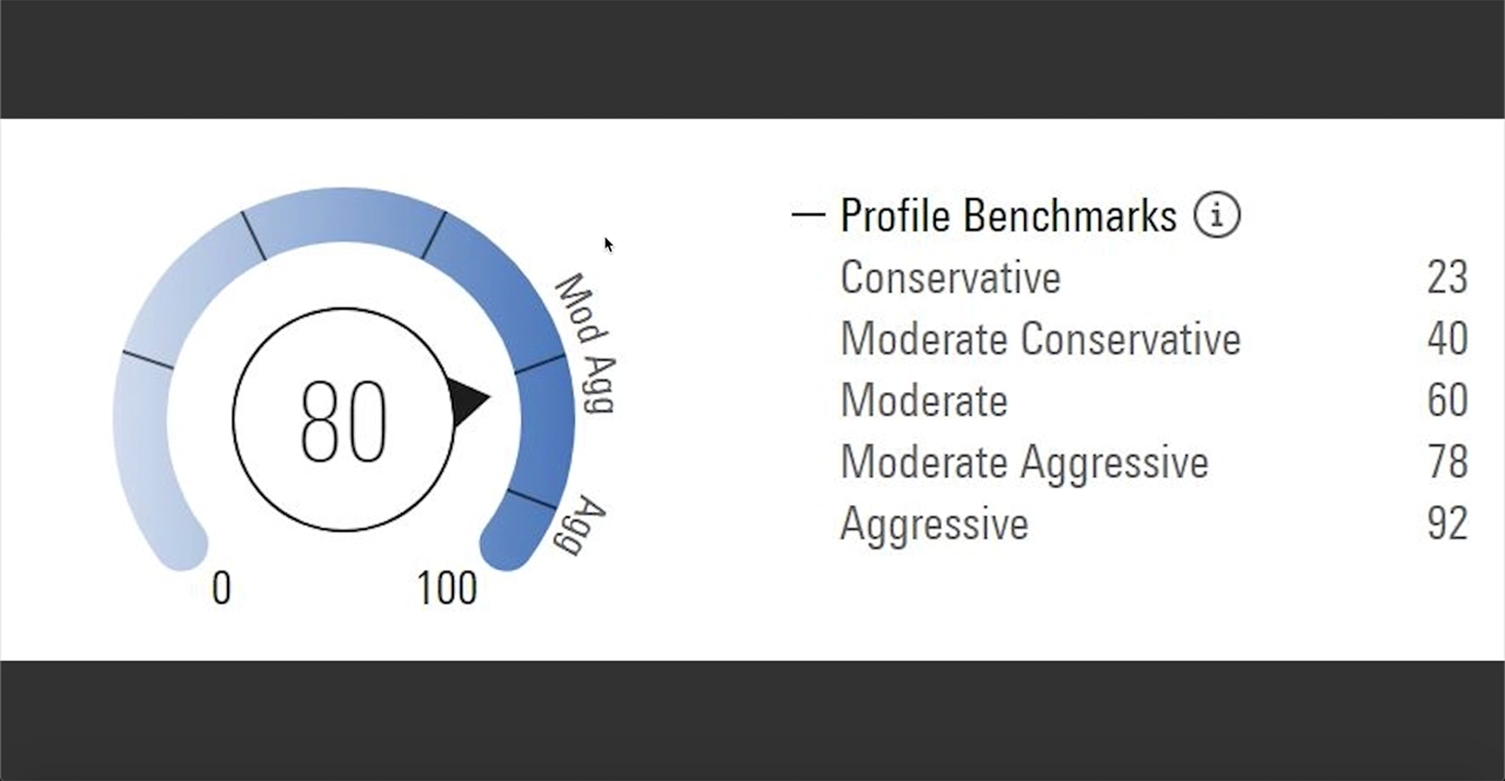Click the Moderate Conservative score value 40
The width and height of the screenshot is (1505, 781).
click(x=1447, y=339)
